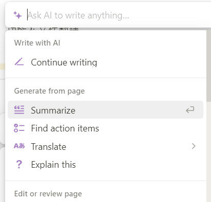Choose Continue writing
The width and height of the screenshot is (211, 202).
pyautogui.click(x=105, y=62)
